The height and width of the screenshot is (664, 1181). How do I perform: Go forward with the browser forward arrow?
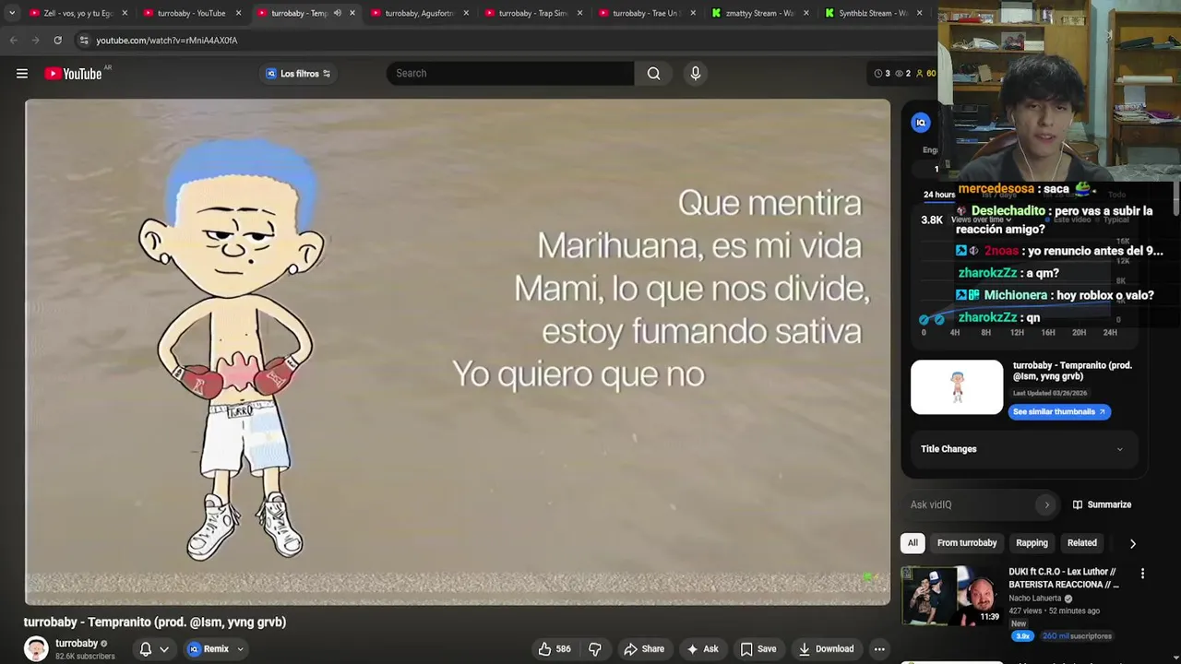click(35, 41)
